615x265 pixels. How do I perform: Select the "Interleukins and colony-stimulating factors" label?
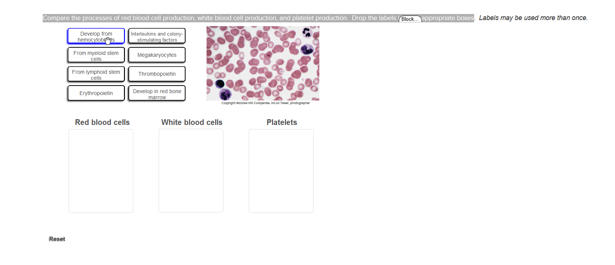coord(156,36)
